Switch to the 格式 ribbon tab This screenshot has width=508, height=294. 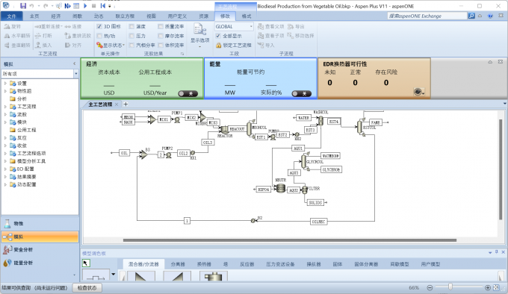(x=247, y=16)
